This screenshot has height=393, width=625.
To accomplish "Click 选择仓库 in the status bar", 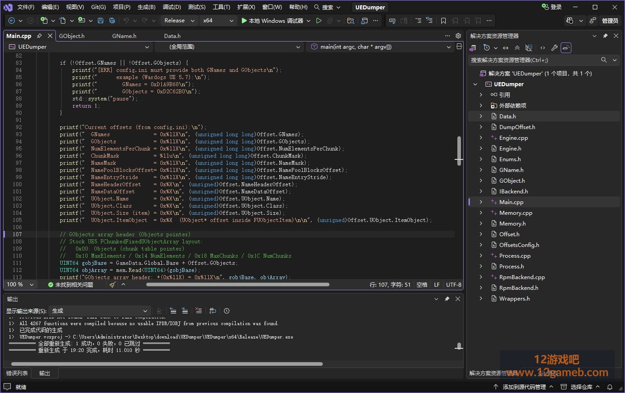I will (x=580, y=387).
